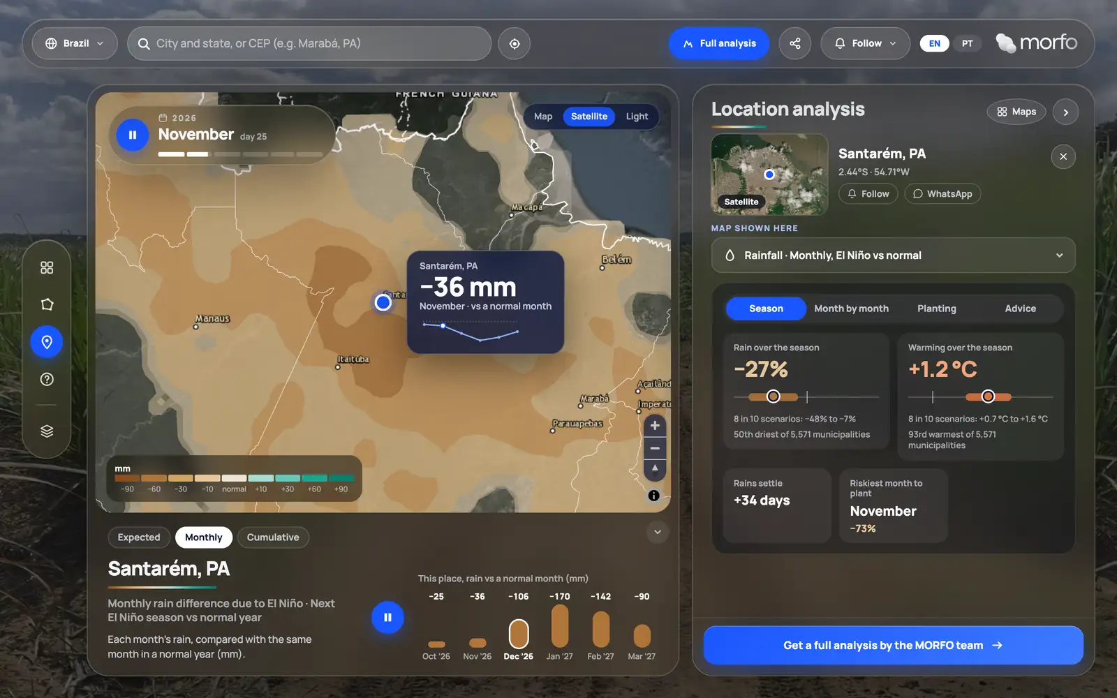This screenshot has width=1117, height=698.
Task: Open the Brazil country dropdown
Action: pyautogui.click(x=74, y=43)
